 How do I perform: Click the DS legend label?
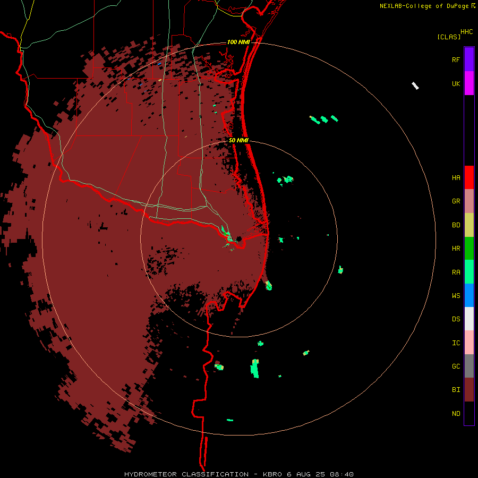(x=456, y=319)
